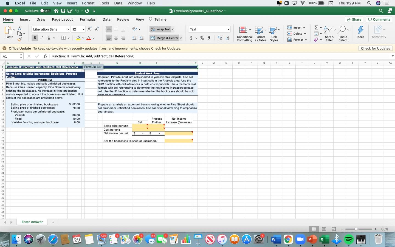Open the number format dropdown
The image size is (395, 247).
(228, 29)
